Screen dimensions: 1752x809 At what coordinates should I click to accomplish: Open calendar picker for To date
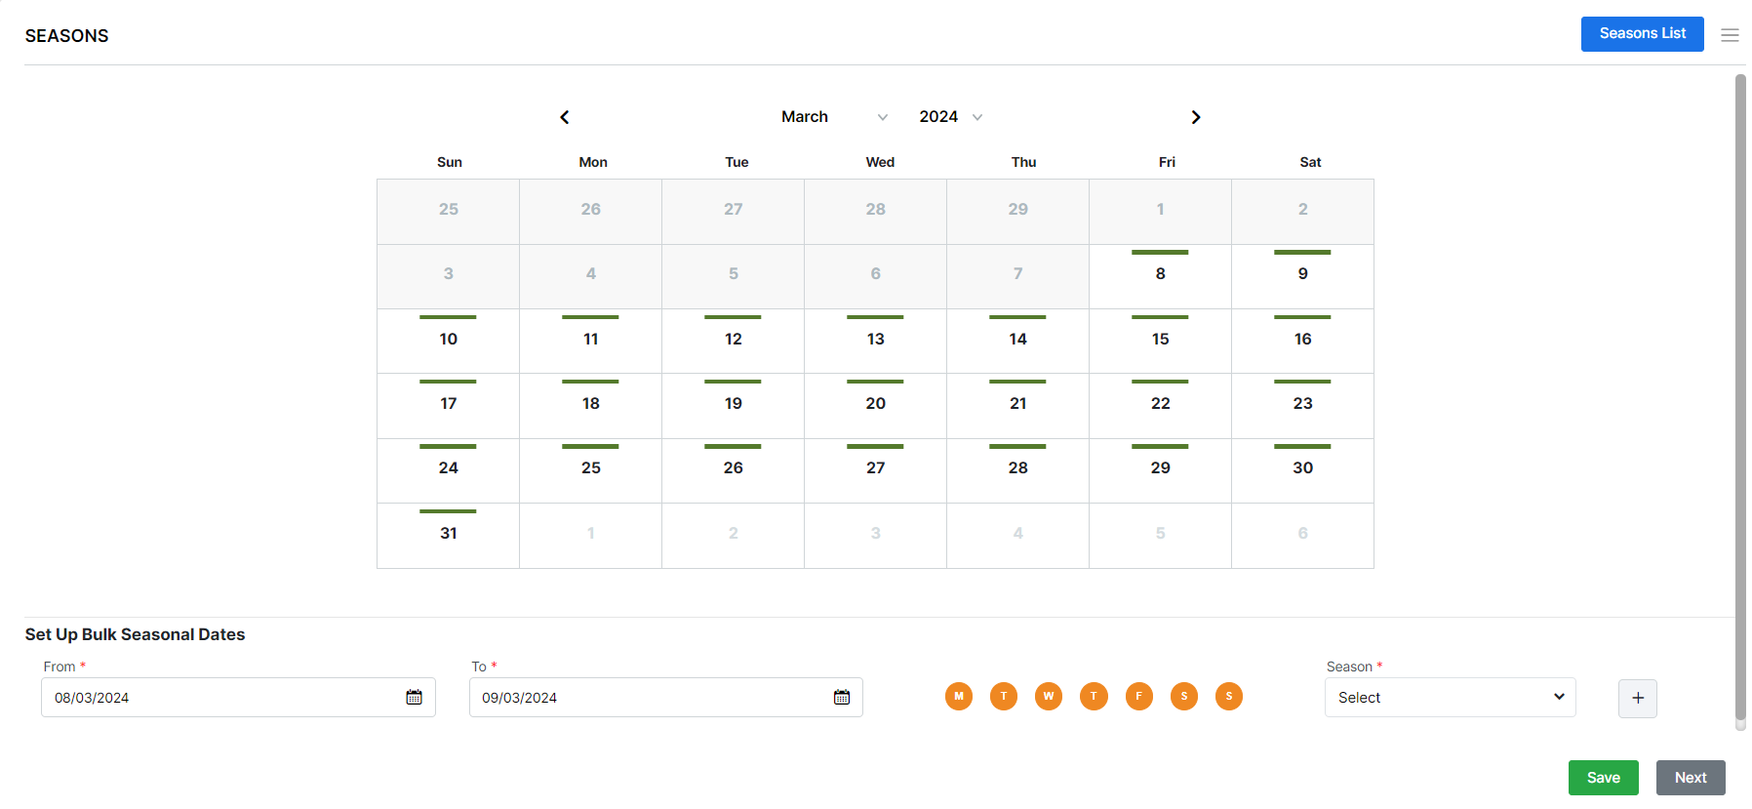coord(842,697)
